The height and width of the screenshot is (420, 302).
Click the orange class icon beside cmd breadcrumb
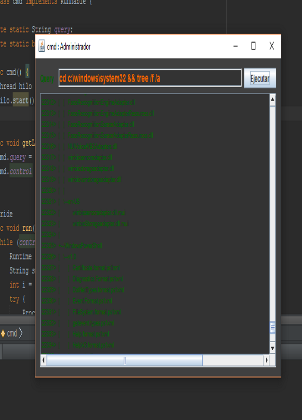click(3, 333)
